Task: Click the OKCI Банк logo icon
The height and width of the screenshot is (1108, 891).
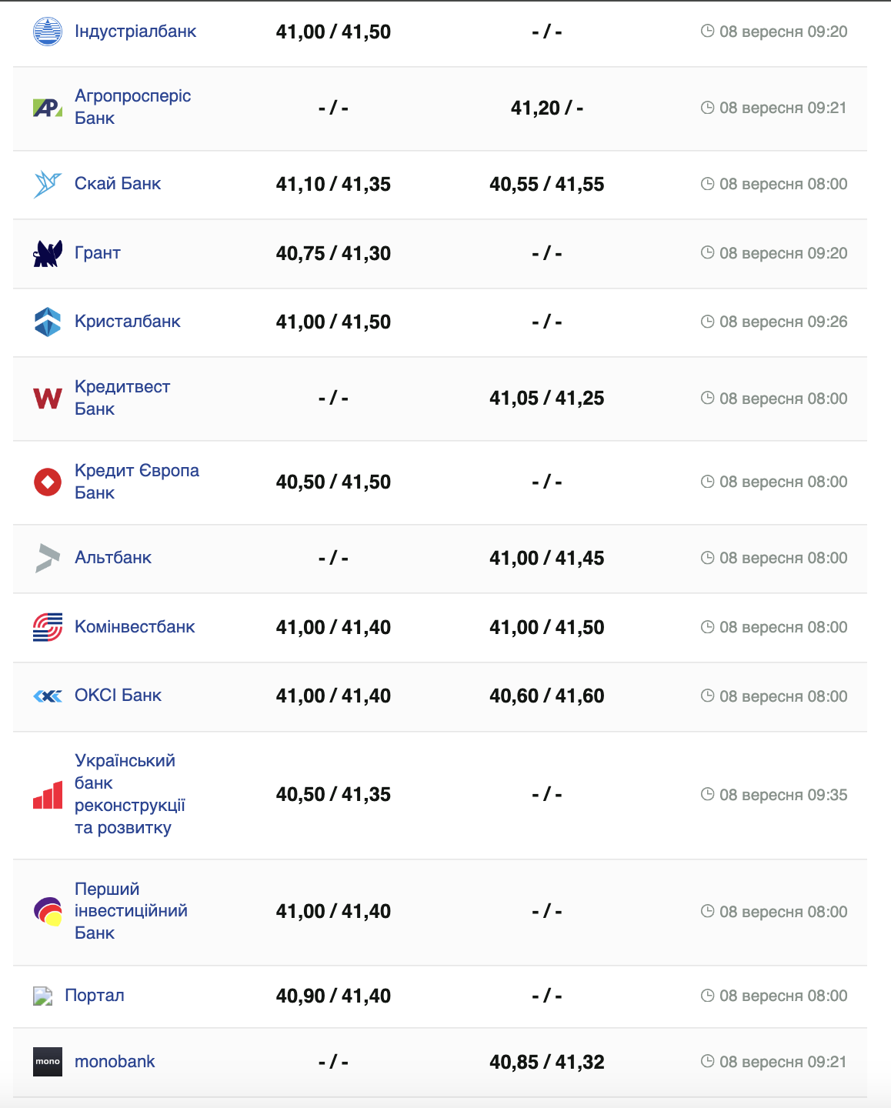Action: pyautogui.click(x=48, y=696)
